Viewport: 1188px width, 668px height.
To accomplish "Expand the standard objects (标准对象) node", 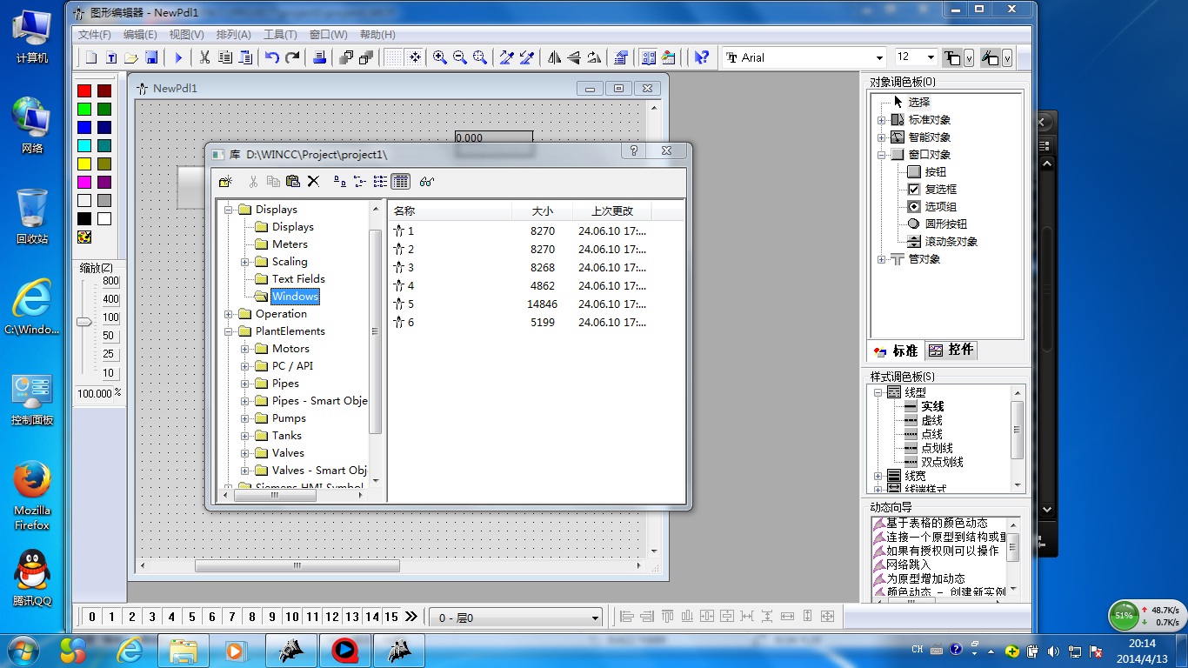I will 881,120.
